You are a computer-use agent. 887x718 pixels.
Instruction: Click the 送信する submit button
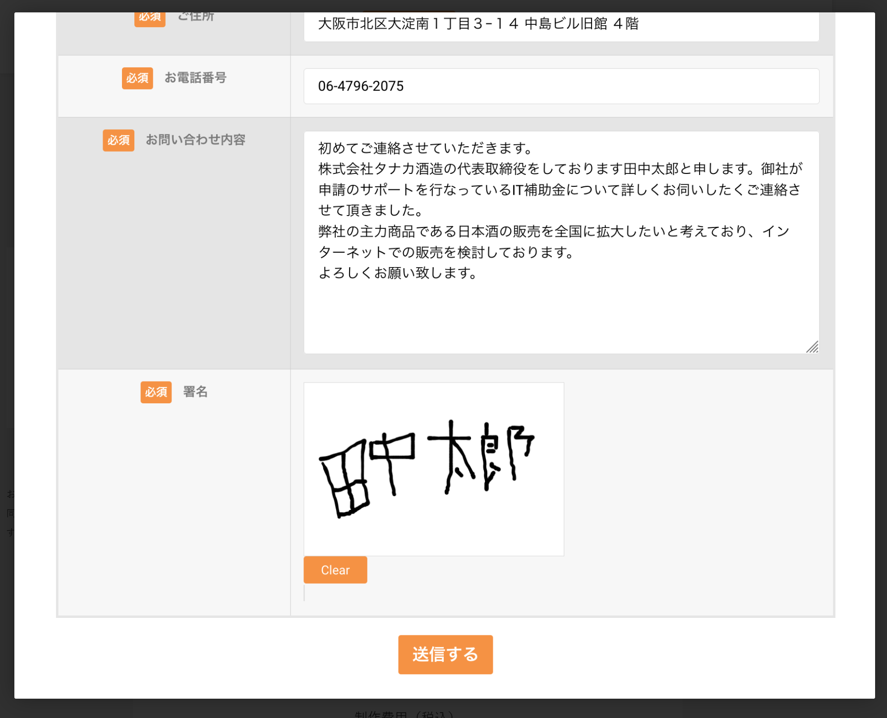pyautogui.click(x=445, y=654)
